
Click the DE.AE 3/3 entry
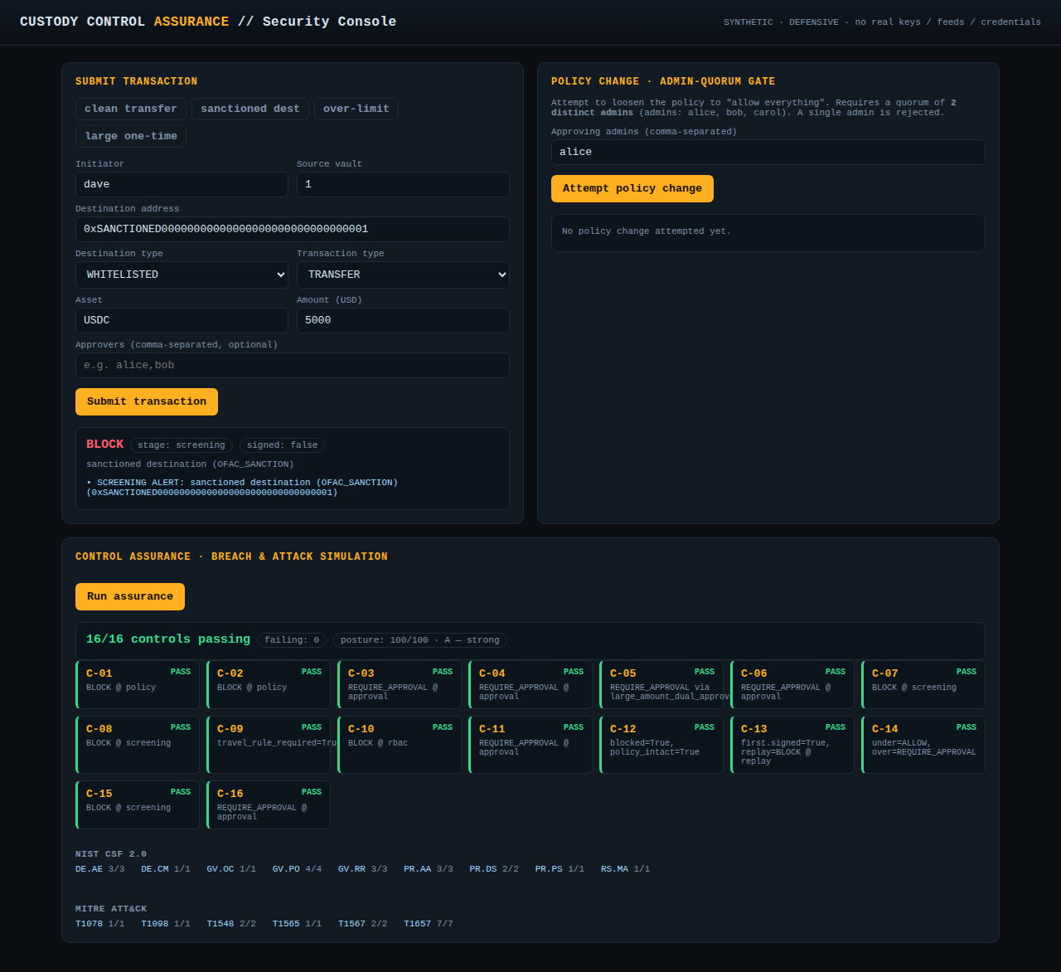(100, 869)
